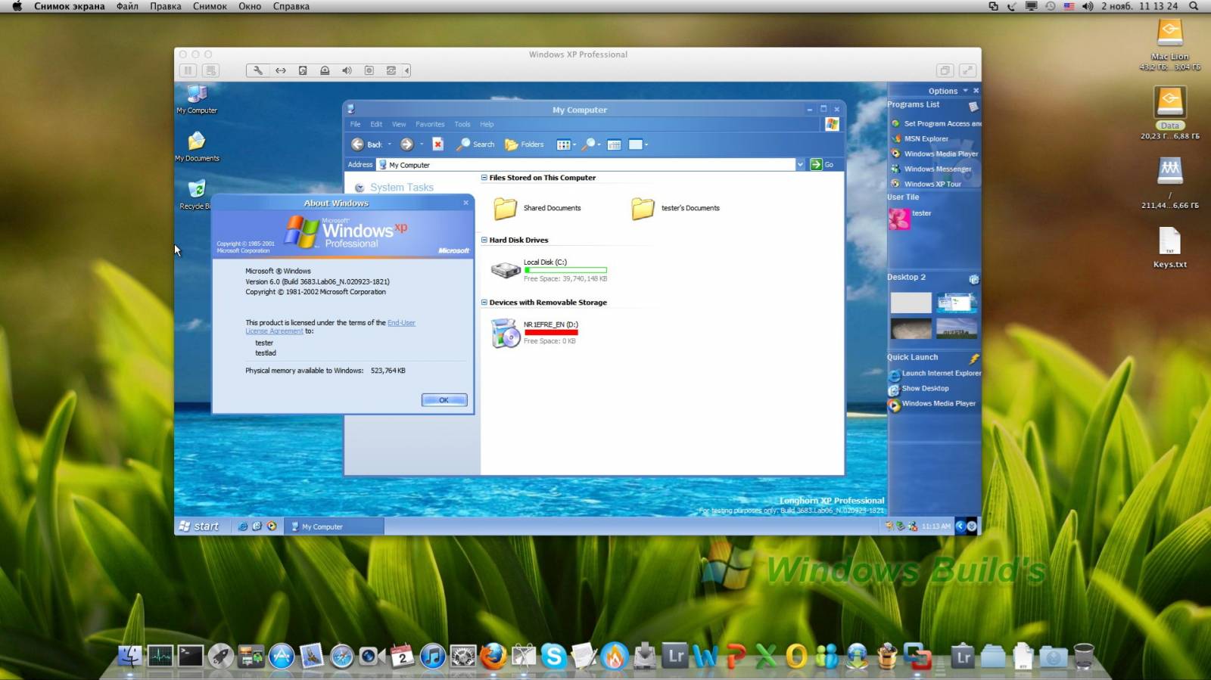The height and width of the screenshot is (680, 1211).
Task: Open the Help menu in My Computer
Action: coord(487,124)
